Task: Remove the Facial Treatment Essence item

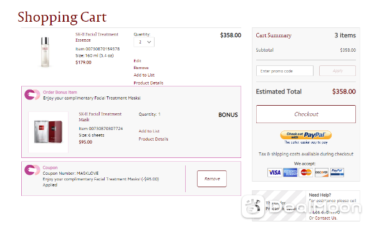Action: [x=141, y=68]
